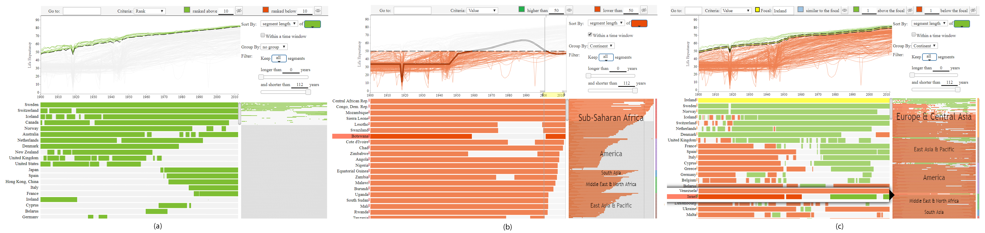Uncheck Within a time window in panel (b)

590,34
